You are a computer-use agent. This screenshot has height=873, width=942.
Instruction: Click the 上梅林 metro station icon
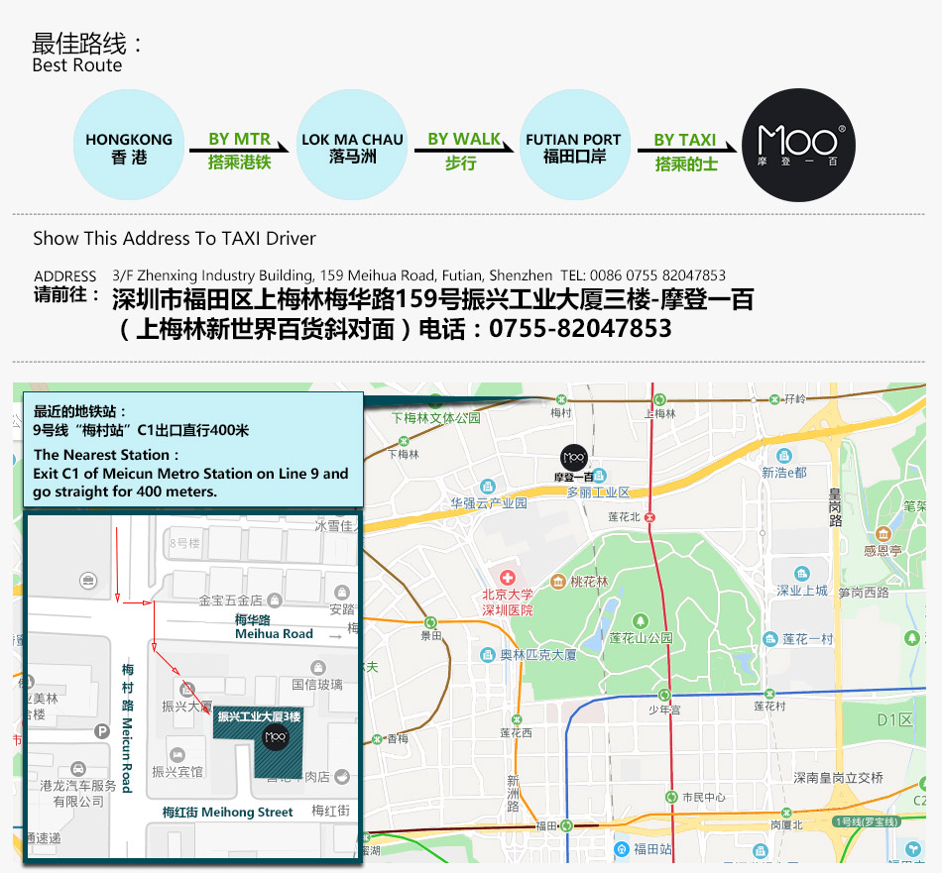(659, 400)
